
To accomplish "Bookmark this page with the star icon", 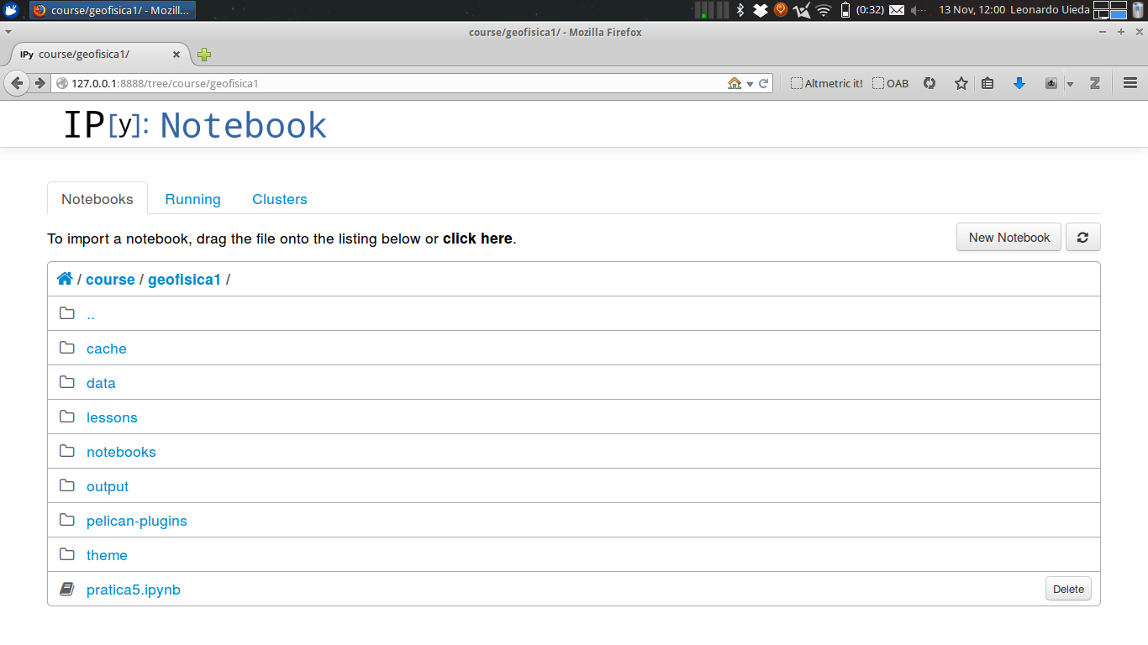I will coord(961,83).
